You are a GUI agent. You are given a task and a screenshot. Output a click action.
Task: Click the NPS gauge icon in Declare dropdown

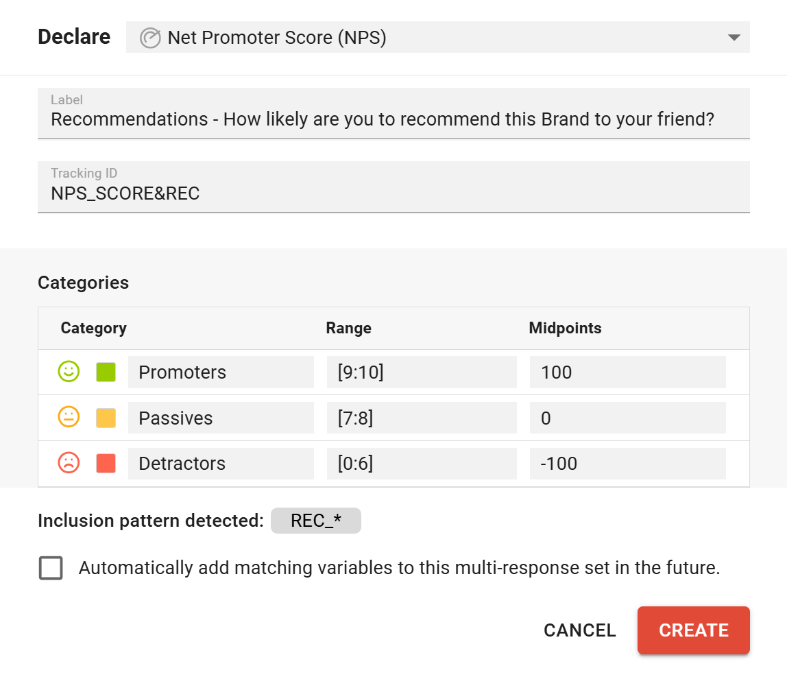pos(150,38)
